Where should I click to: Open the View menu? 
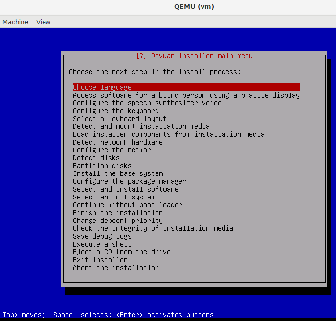pos(44,22)
